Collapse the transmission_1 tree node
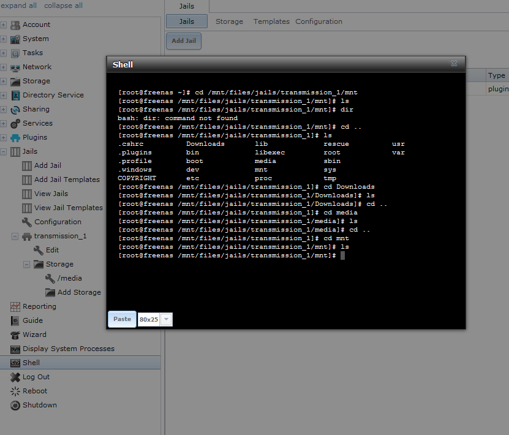Image resolution: width=509 pixels, height=435 pixels. 15,236
